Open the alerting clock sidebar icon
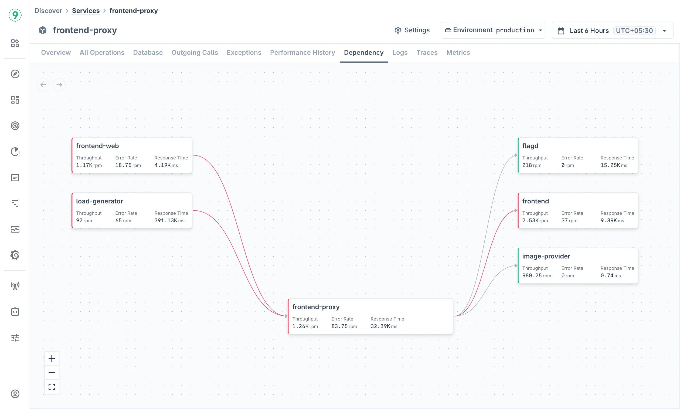The width and height of the screenshot is (680, 409). pyautogui.click(x=15, y=152)
